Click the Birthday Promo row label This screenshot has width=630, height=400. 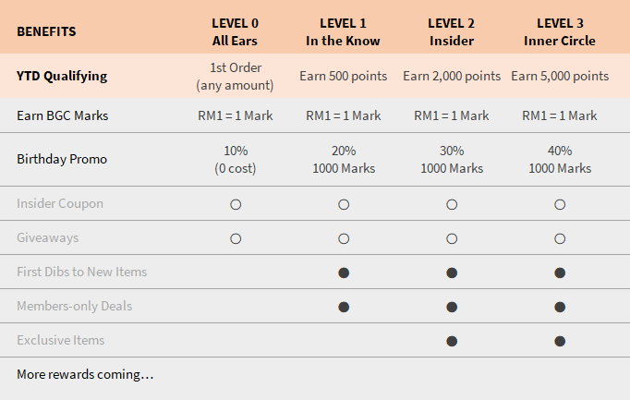[62, 159]
